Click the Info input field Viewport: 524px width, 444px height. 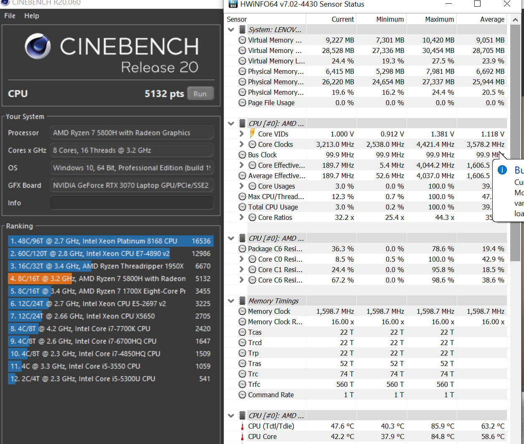(x=132, y=203)
